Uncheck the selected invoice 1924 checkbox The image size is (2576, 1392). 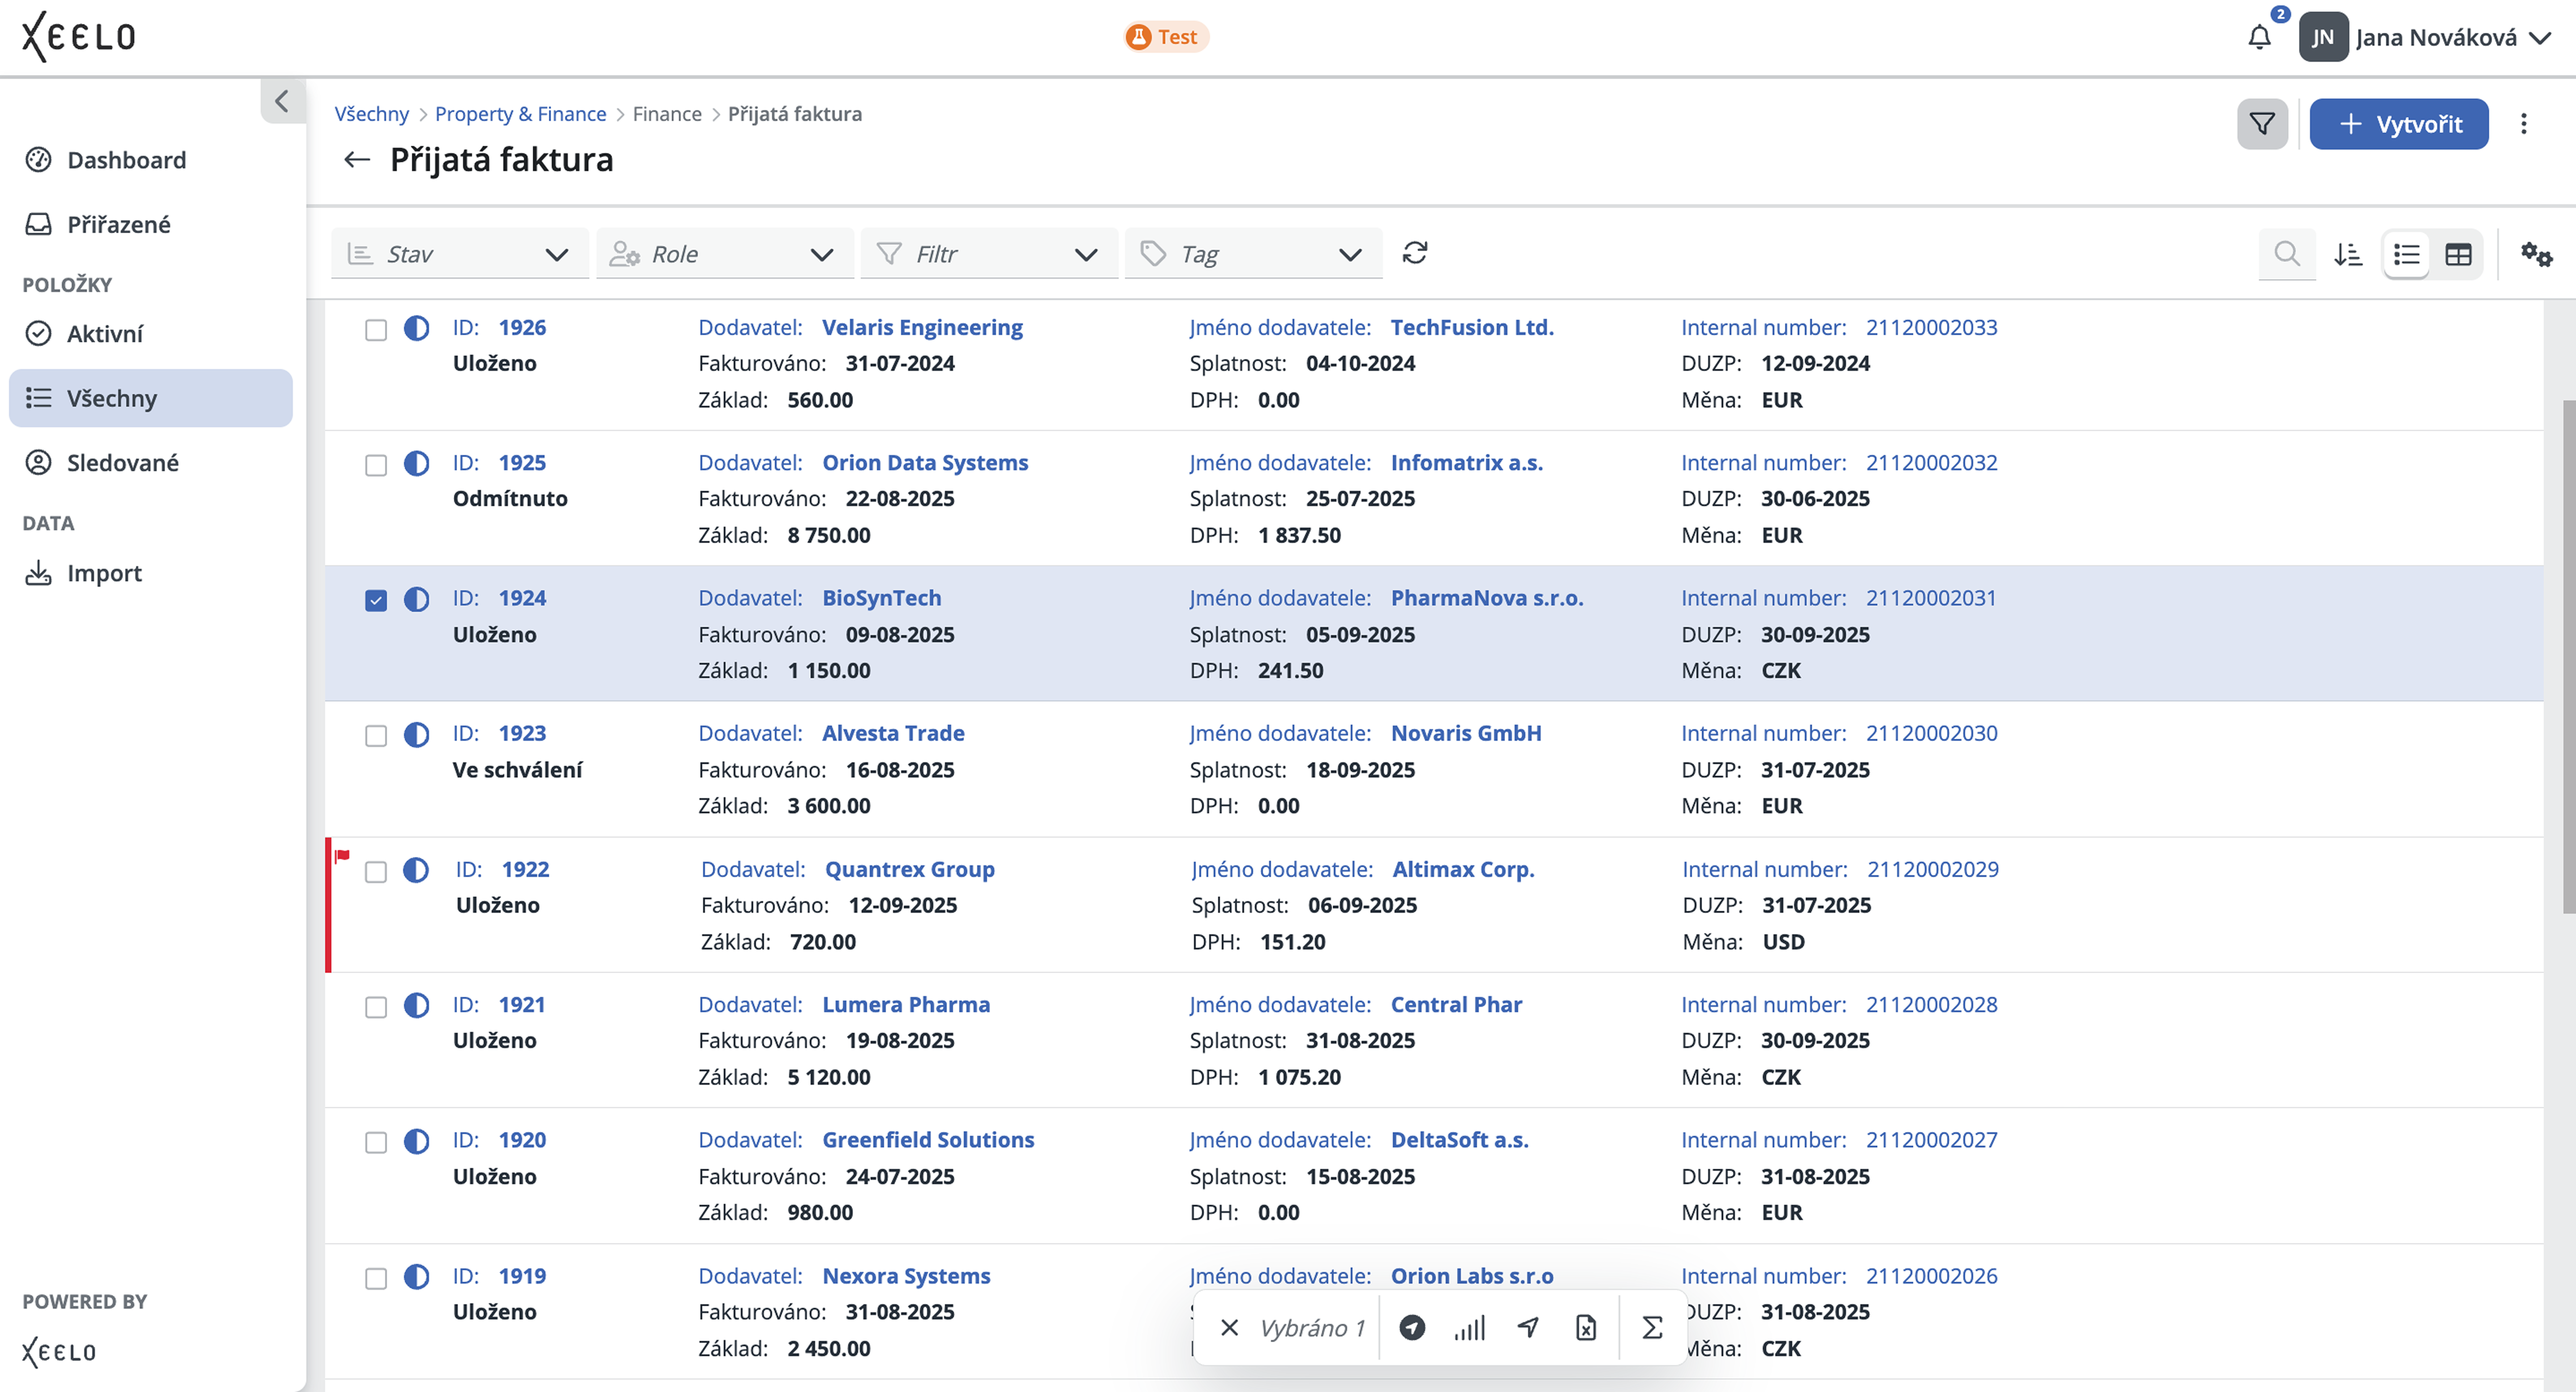[x=376, y=600]
